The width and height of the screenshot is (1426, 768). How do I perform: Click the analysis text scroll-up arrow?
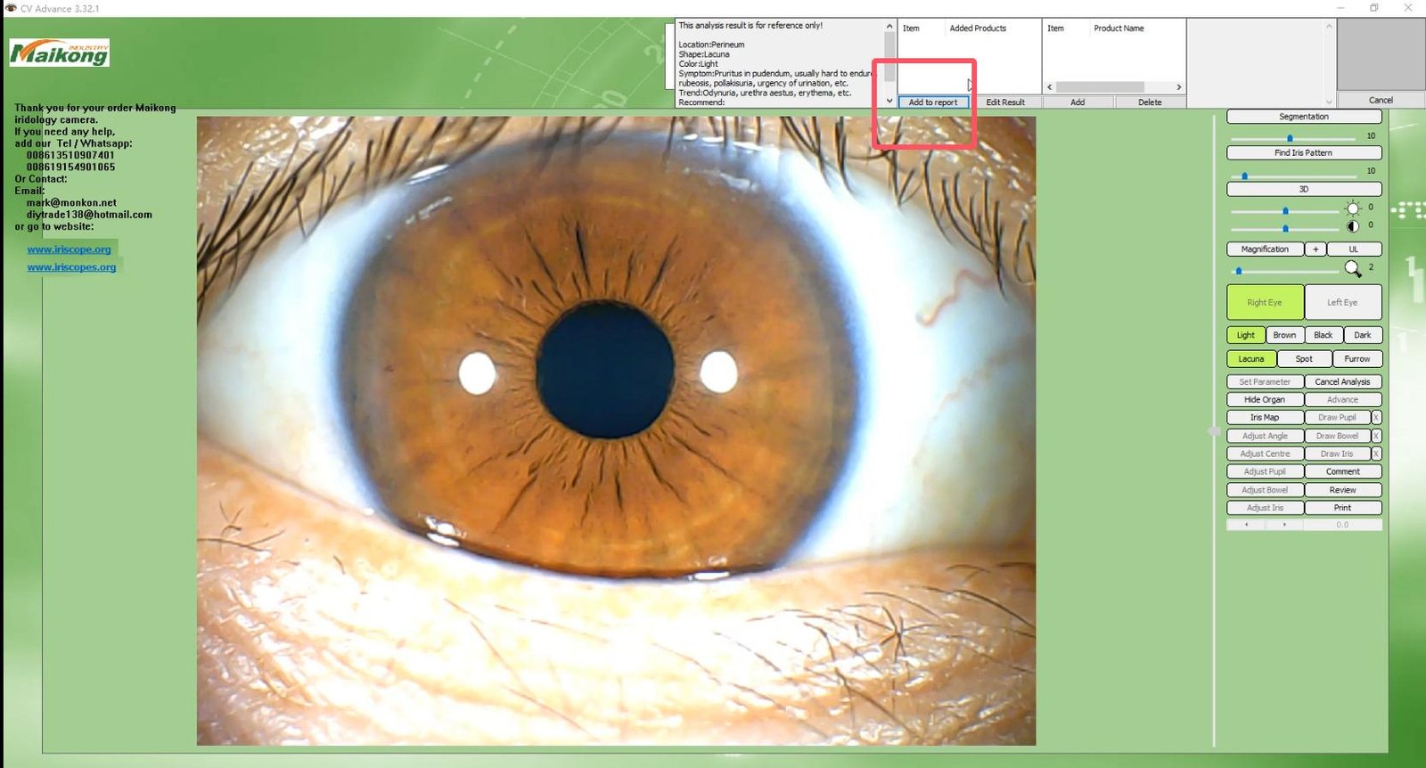(889, 27)
